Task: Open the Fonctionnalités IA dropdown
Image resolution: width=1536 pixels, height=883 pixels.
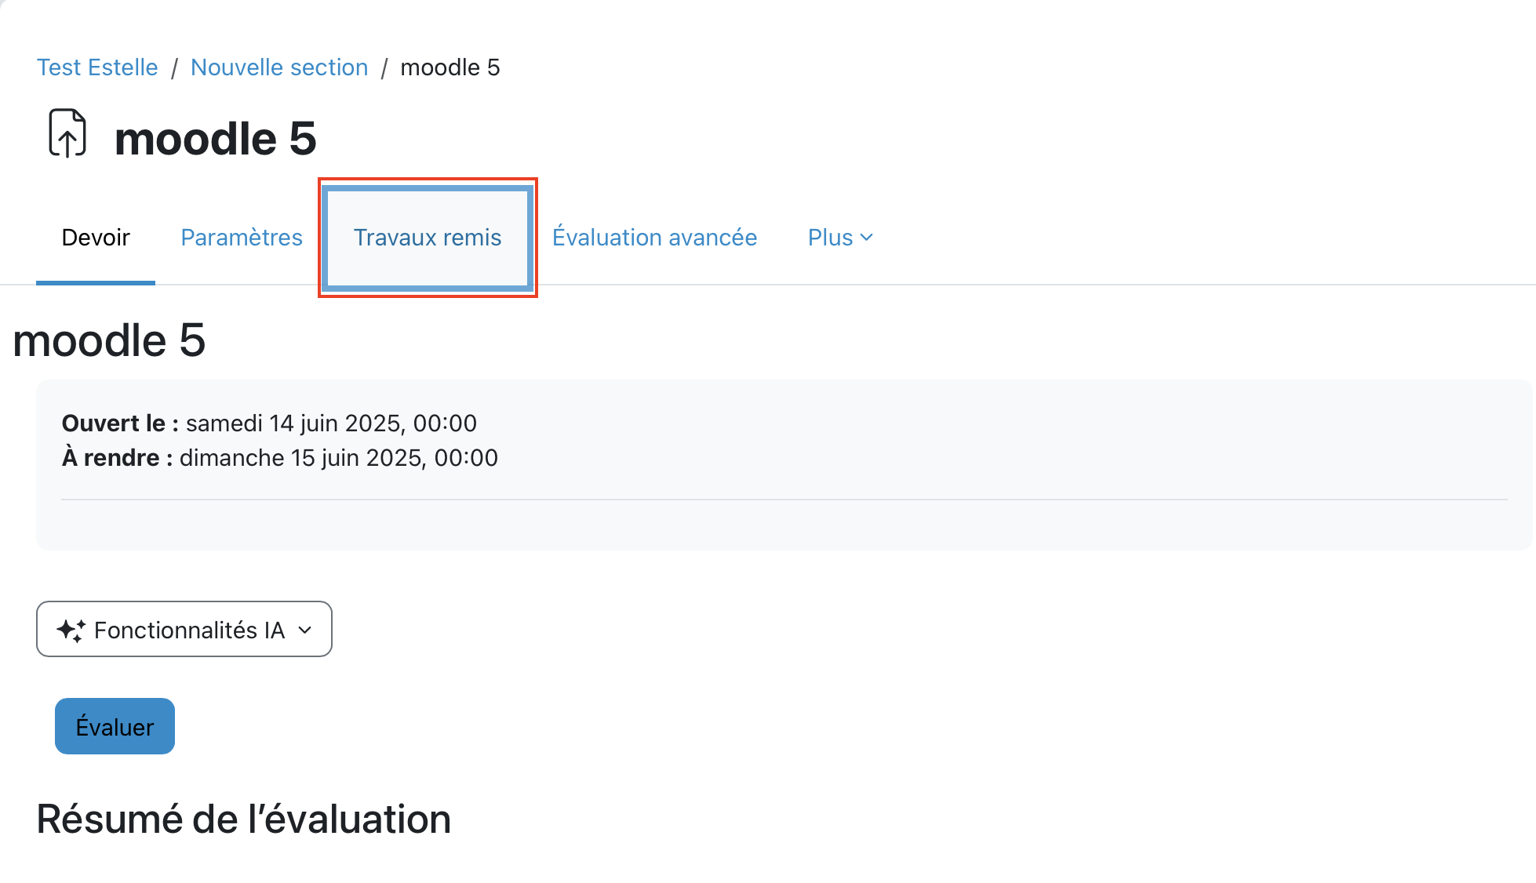Action: pyautogui.click(x=188, y=630)
